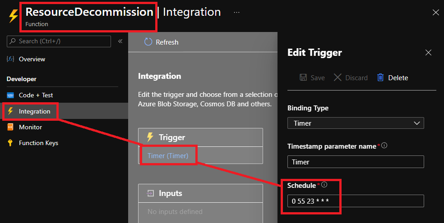Click the Schedule info icon

coord(324,185)
